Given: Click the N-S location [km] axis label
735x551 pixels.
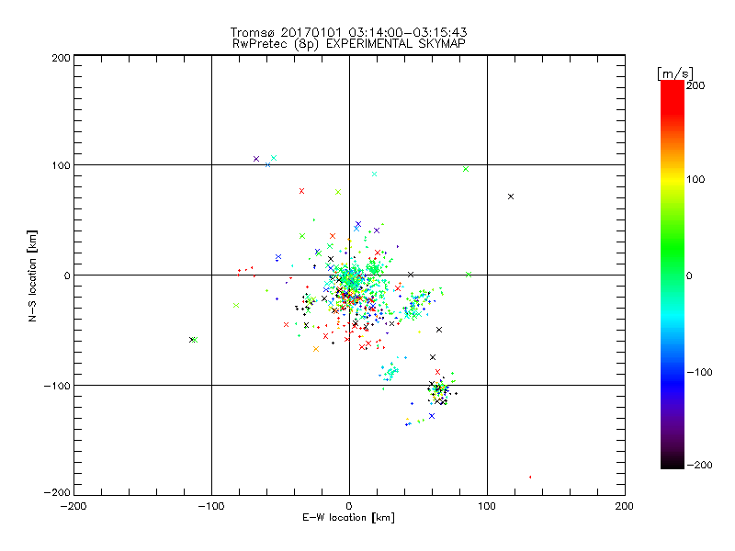Looking at the screenshot, I should 34,275.
